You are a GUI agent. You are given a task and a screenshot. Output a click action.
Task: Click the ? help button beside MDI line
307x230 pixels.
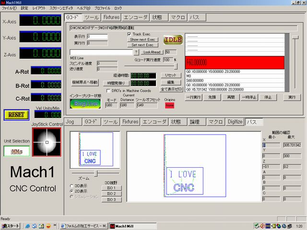coord(136,52)
